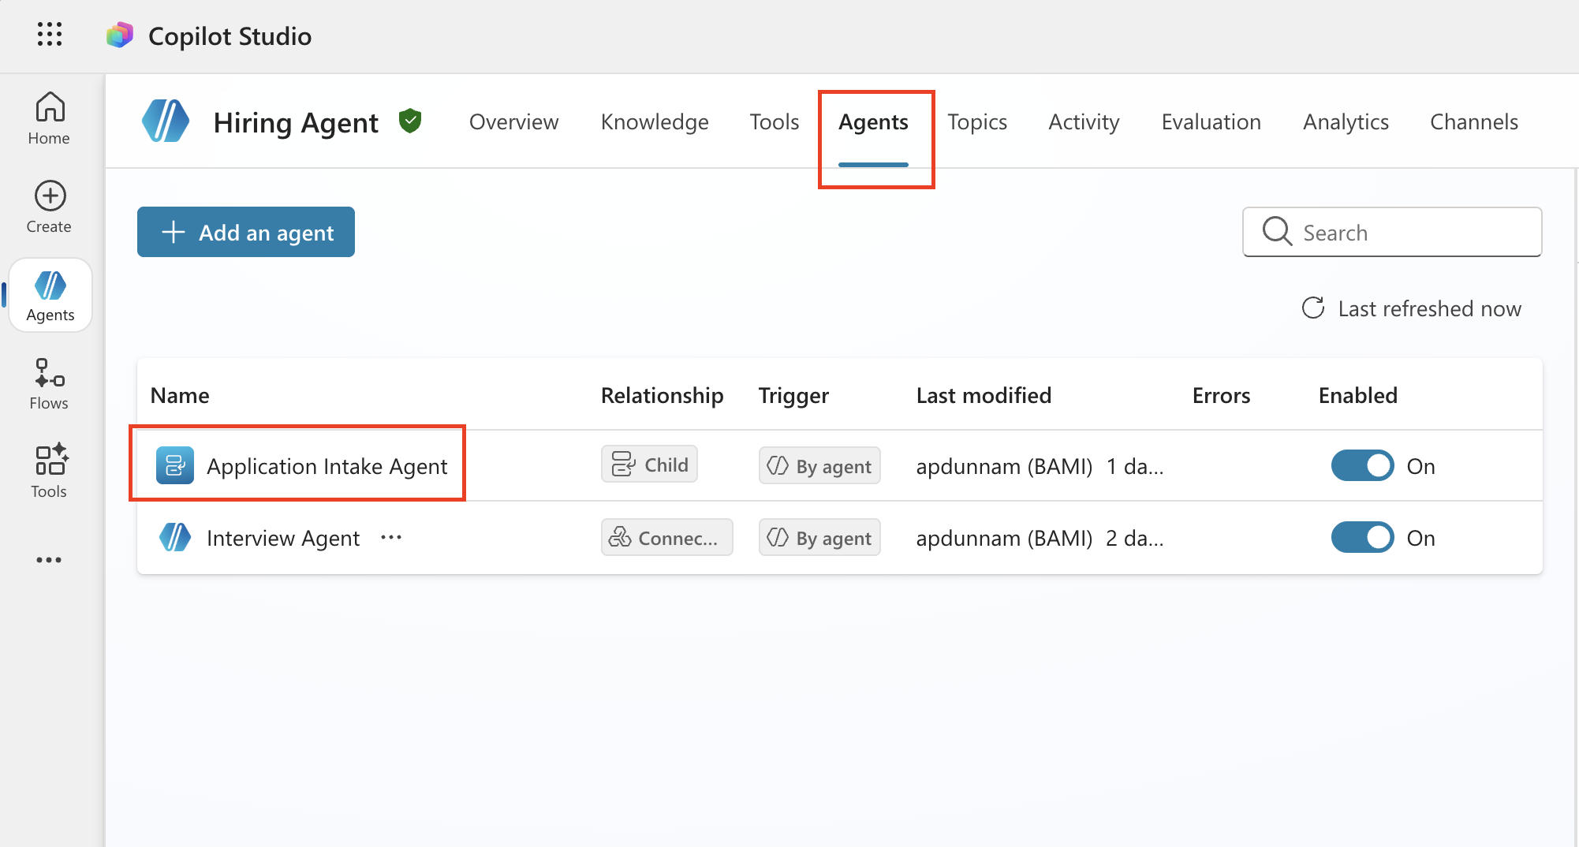Open Flows in the left sidebar
This screenshot has width=1579, height=847.
point(49,383)
